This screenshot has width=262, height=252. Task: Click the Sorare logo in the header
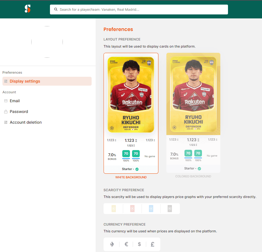pos(27,9)
